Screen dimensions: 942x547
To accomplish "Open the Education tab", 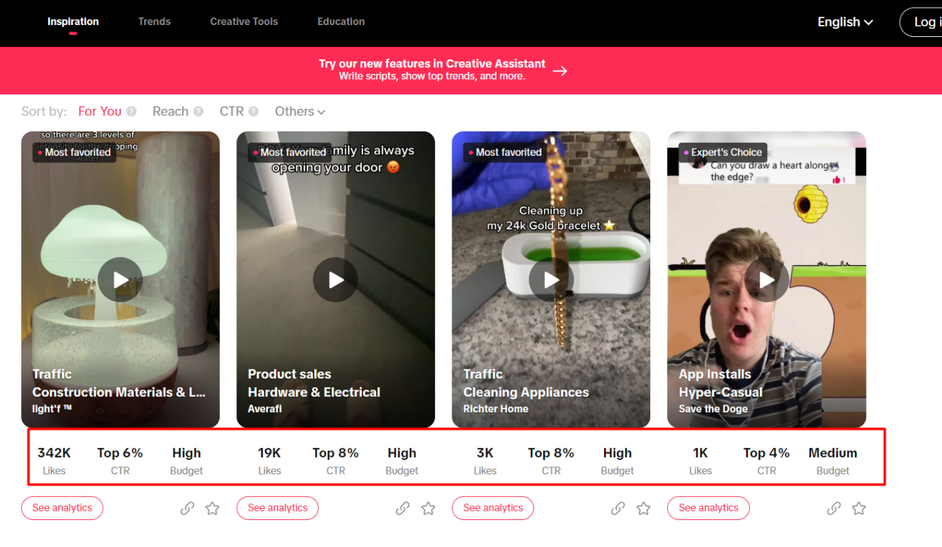I will pos(341,22).
